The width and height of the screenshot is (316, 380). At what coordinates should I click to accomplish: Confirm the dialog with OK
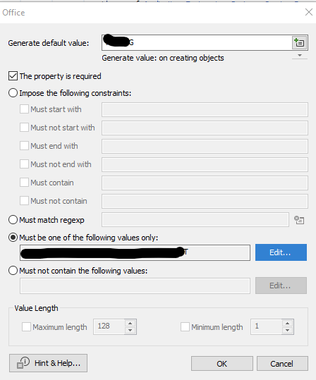click(222, 364)
